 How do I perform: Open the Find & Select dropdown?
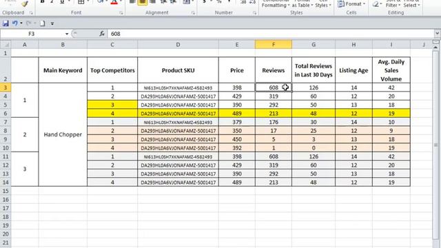pos(411,3)
